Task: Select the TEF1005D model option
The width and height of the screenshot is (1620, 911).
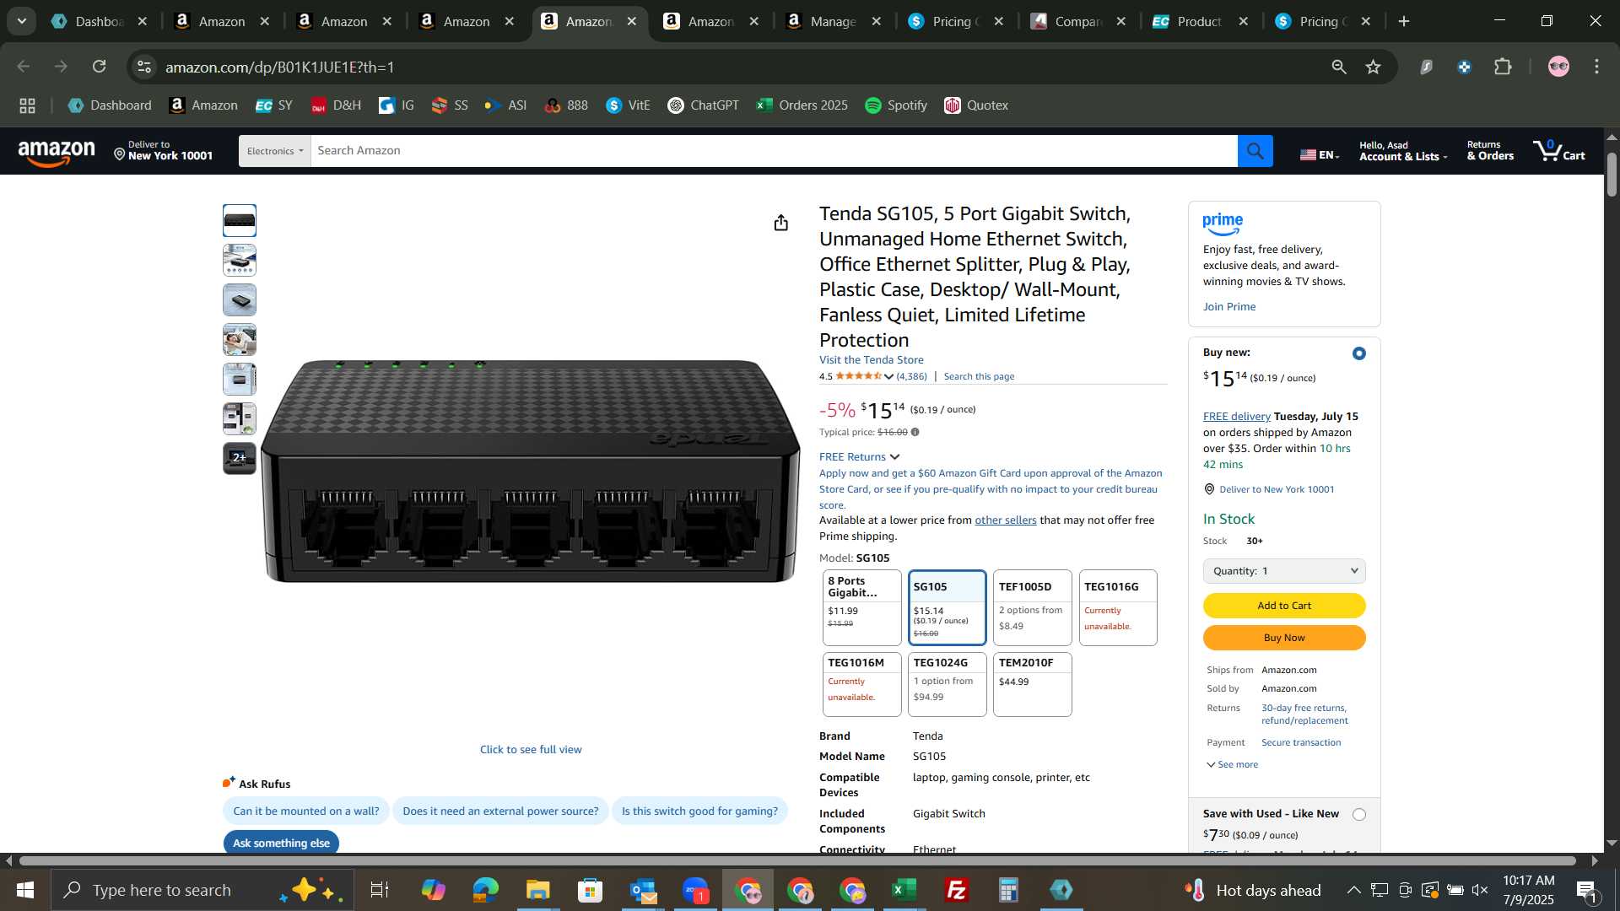Action: point(1032,607)
